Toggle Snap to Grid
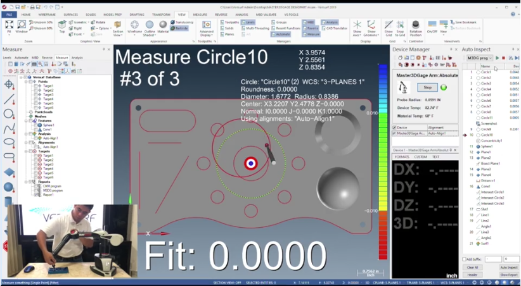The width and height of the screenshot is (521, 286). click(x=400, y=28)
